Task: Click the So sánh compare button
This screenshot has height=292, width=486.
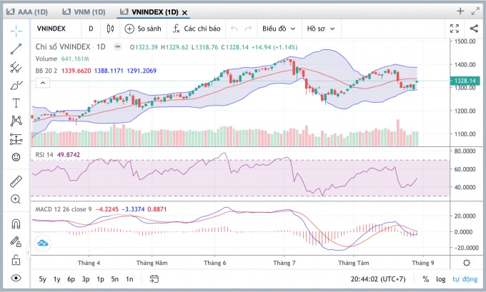Action: tap(143, 29)
